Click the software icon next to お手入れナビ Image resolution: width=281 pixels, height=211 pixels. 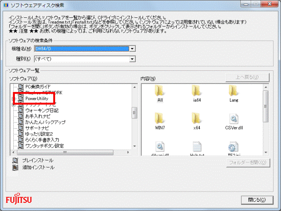tap(21, 116)
